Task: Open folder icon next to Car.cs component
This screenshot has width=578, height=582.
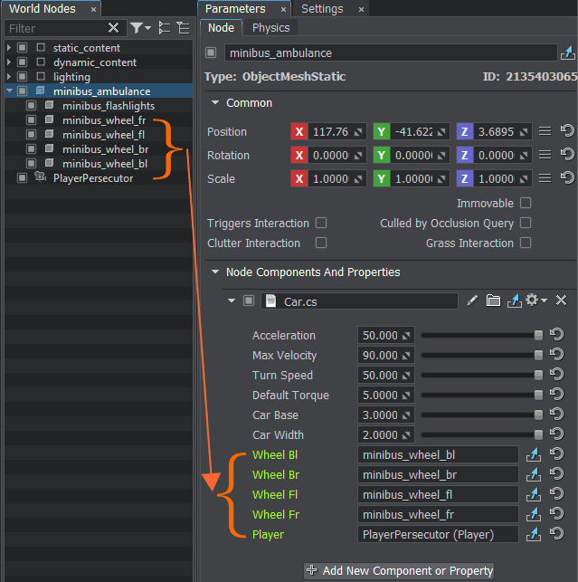Action: [x=493, y=301]
